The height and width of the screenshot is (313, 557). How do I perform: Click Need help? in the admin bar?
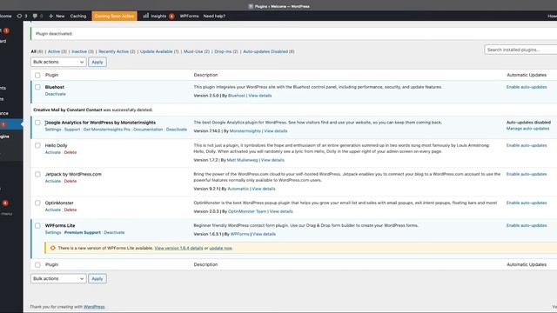[x=214, y=16]
